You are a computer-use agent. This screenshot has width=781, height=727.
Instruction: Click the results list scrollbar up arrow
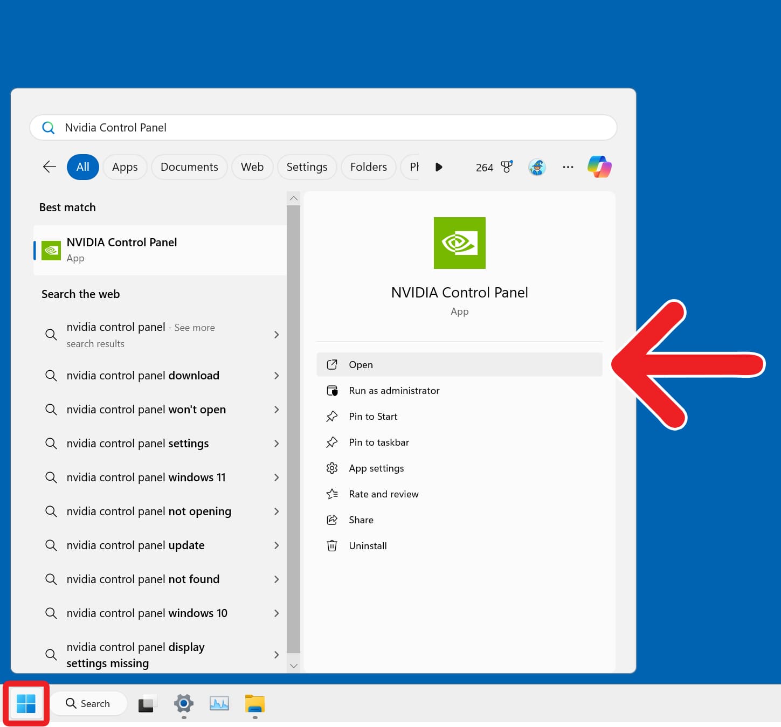(x=294, y=198)
